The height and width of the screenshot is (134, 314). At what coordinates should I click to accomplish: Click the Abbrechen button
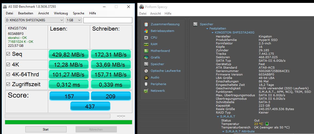[96, 129]
